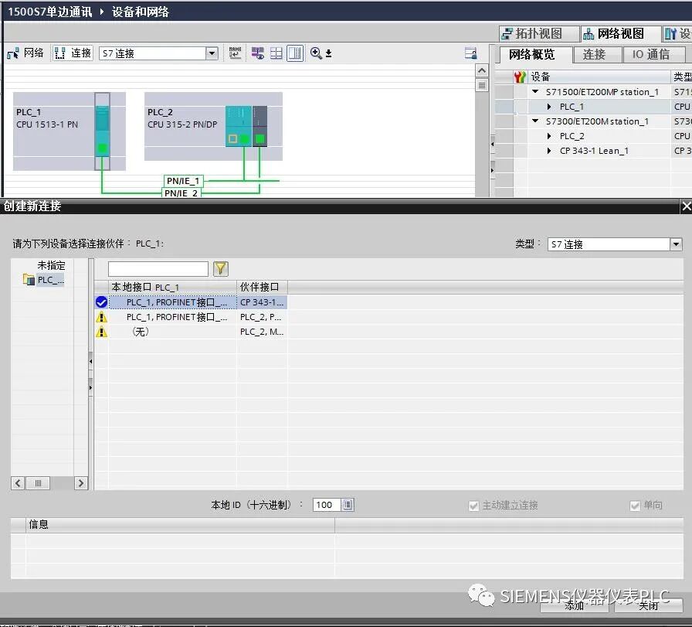Click the 关闭 (Close) button
Viewport: 692px width, 627px height.
tap(648, 605)
